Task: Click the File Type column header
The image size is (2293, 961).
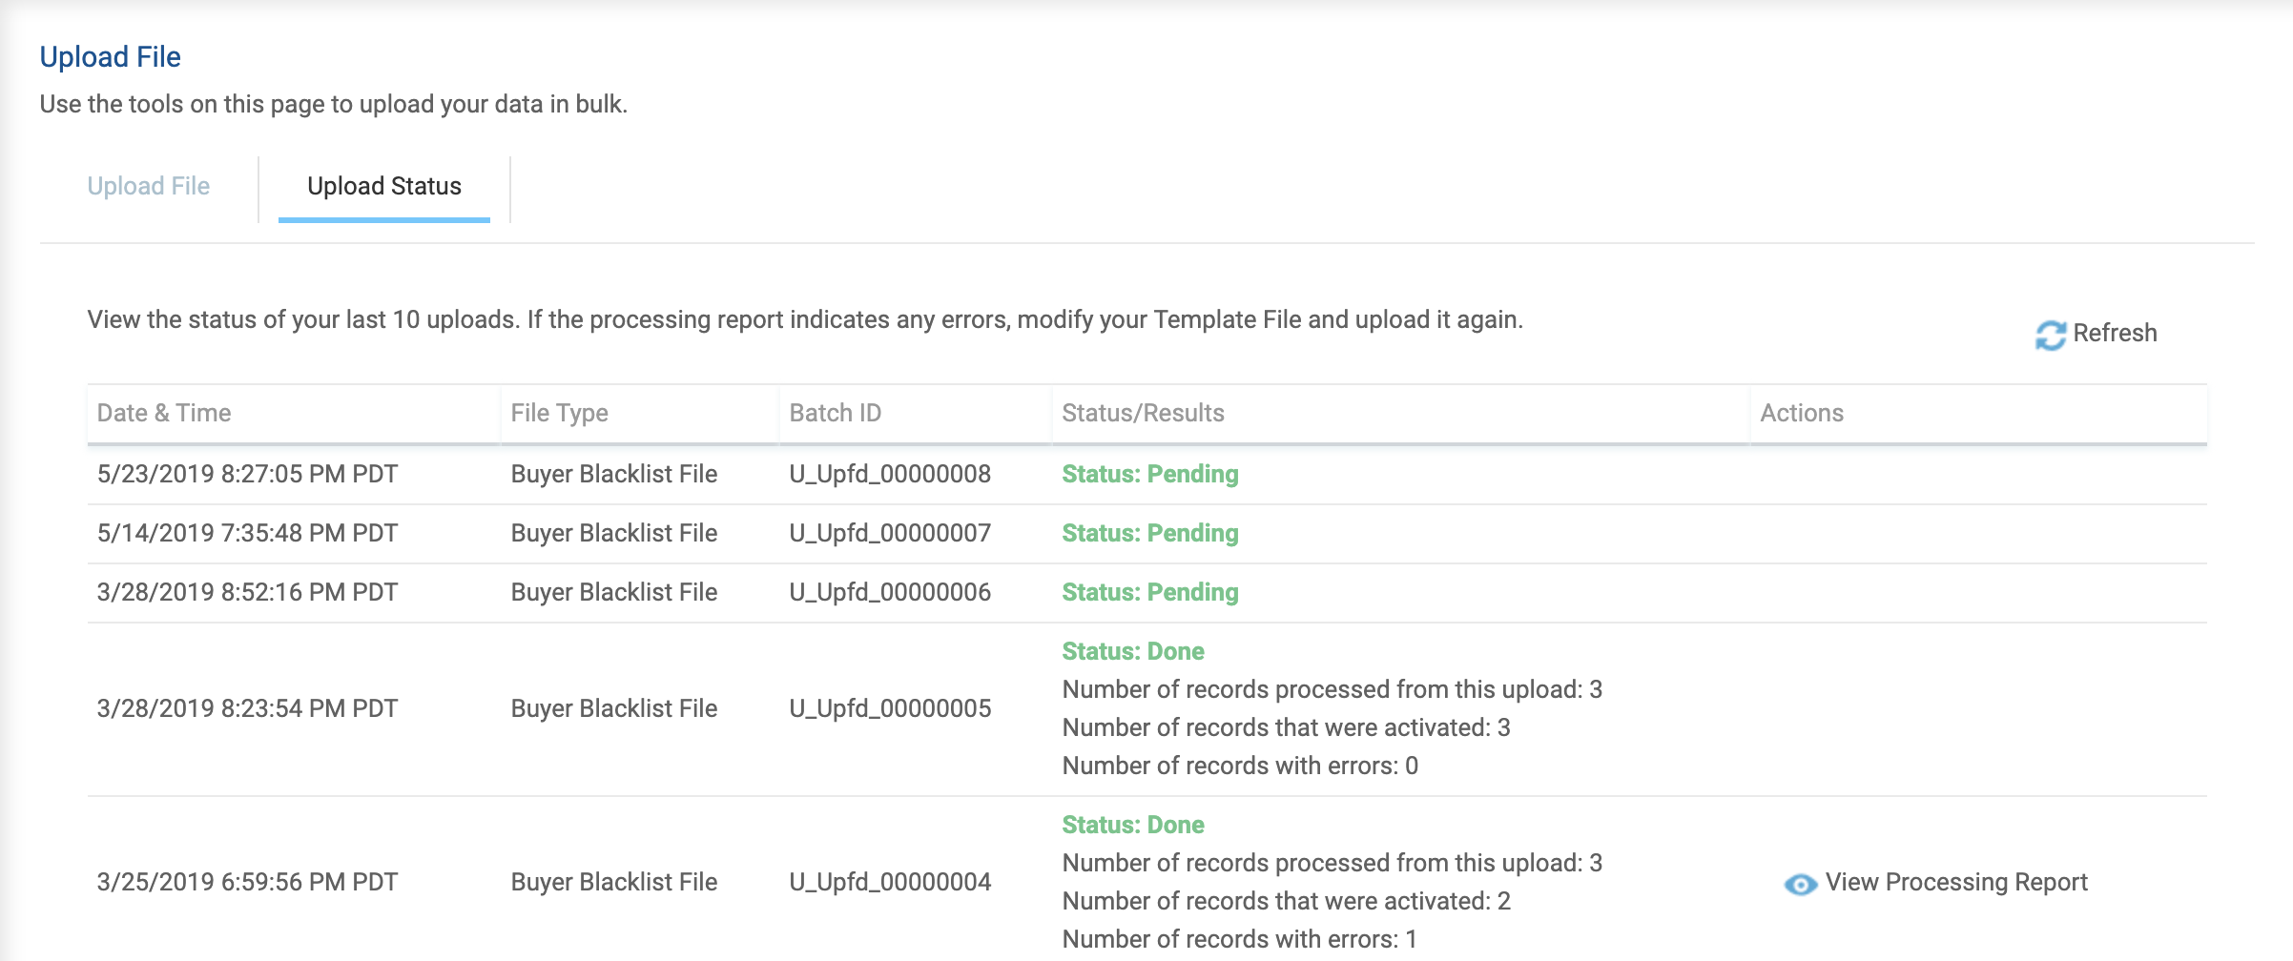Action: click(x=558, y=412)
